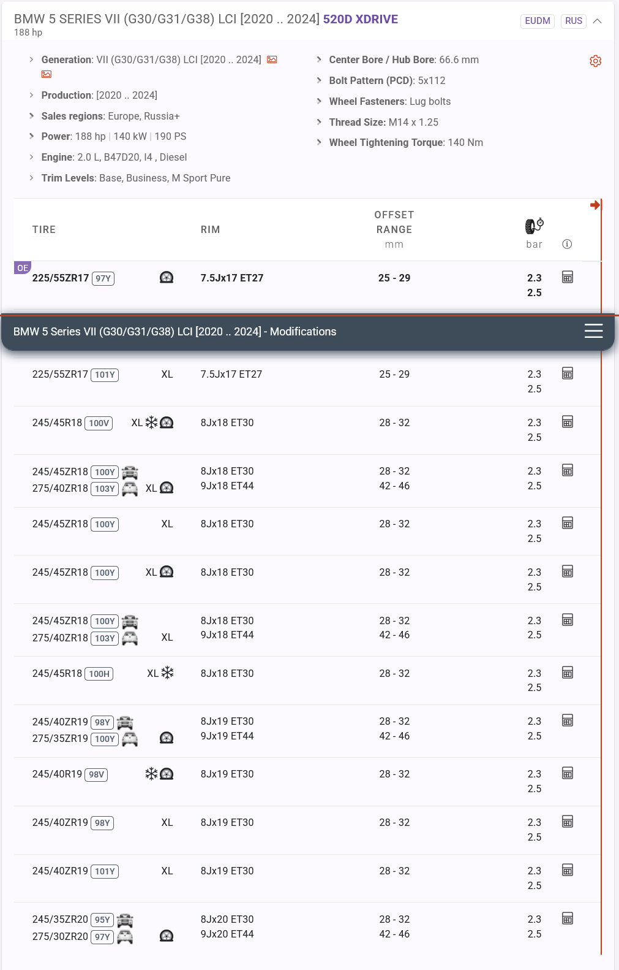Click the second image icon below Generation
The height and width of the screenshot is (970, 619).
pos(47,74)
